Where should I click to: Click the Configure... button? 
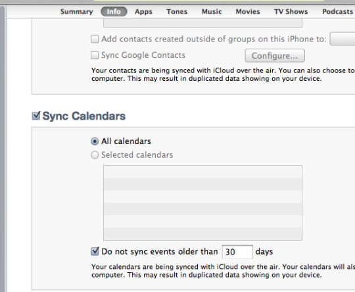coord(275,55)
